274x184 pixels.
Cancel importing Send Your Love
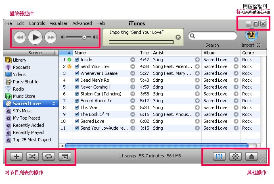178,37
